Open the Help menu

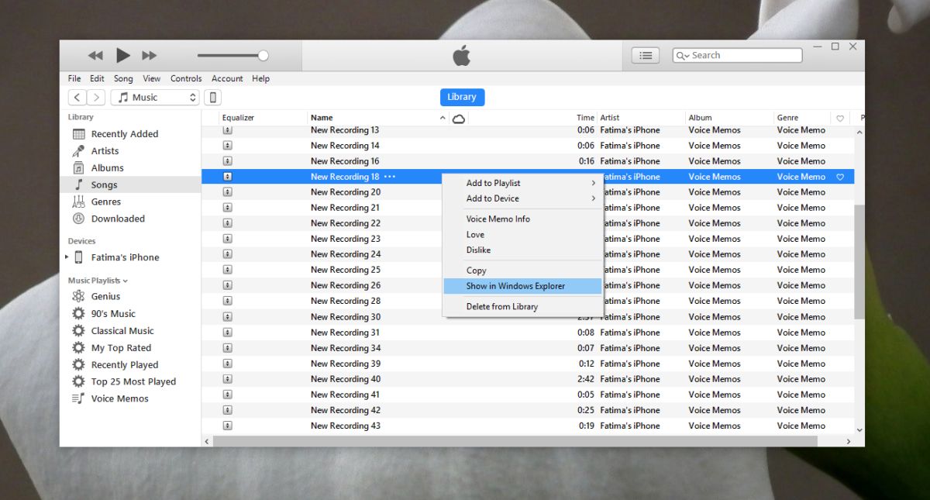click(261, 78)
